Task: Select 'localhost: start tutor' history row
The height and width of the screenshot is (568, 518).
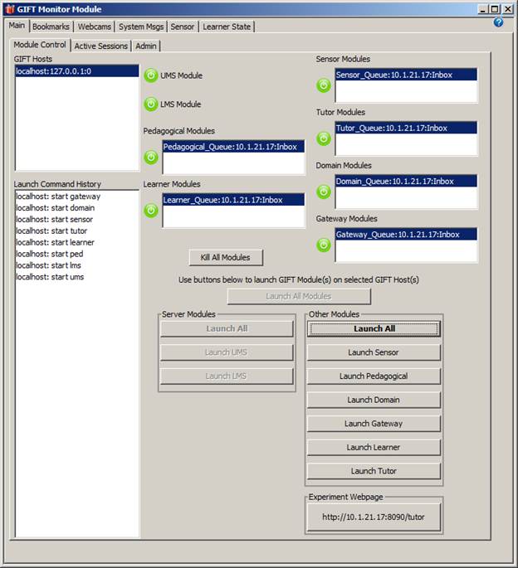Action: pyautogui.click(x=77, y=231)
